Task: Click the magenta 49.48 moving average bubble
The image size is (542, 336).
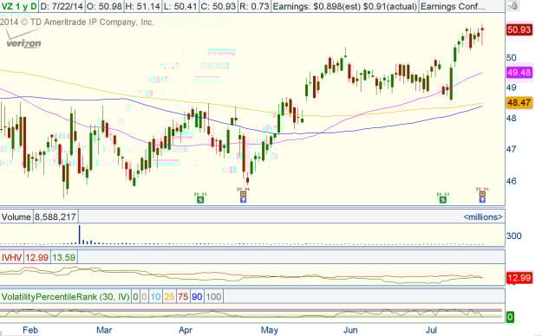Action: point(519,73)
